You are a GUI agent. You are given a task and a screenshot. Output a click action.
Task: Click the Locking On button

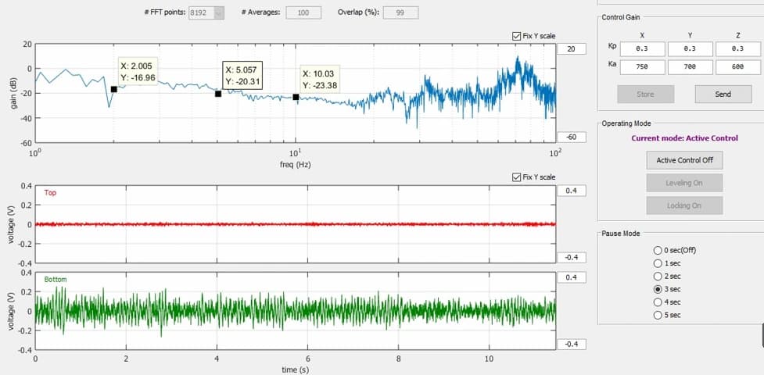click(684, 205)
